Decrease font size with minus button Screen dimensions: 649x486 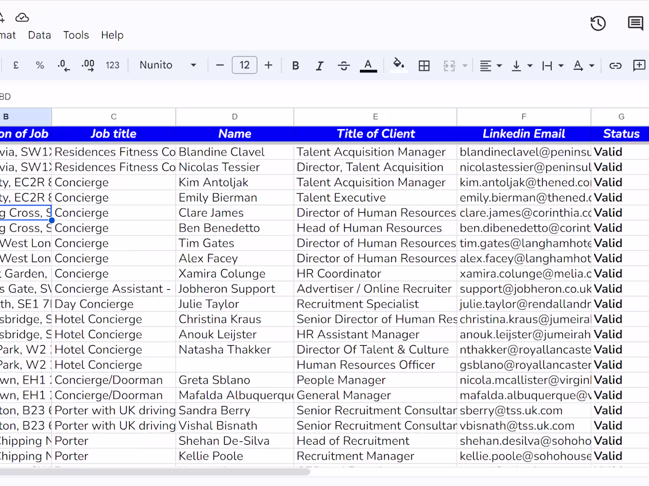tap(220, 65)
